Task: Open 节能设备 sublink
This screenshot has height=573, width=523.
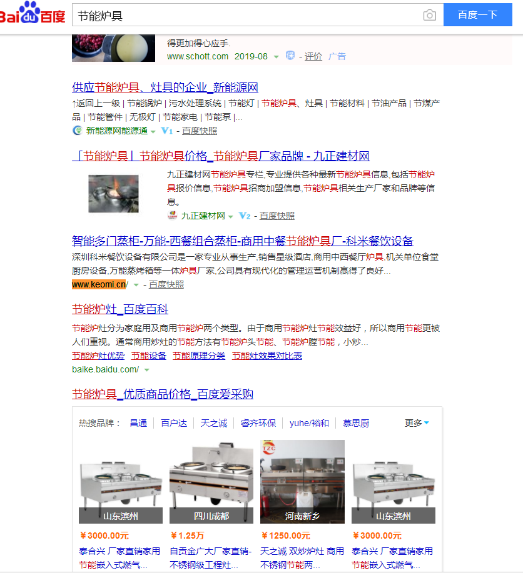Action: [x=149, y=356]
